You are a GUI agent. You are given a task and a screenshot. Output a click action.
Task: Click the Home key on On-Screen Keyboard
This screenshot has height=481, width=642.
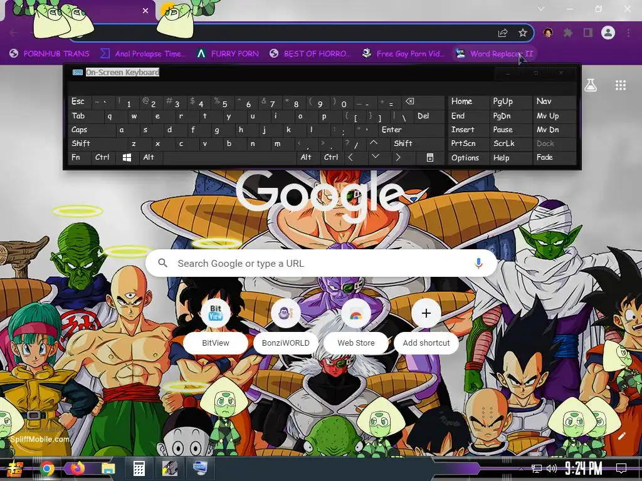[x=468, y=101]
